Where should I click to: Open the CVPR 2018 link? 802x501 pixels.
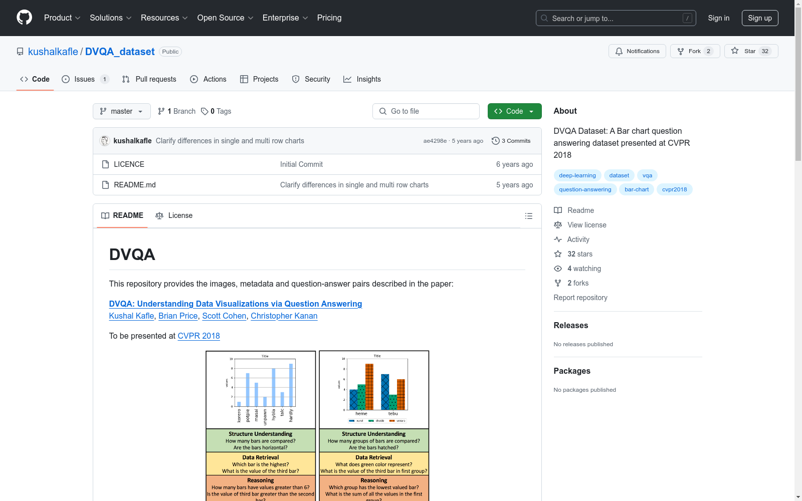pyautogui.click(x=198, y=336)
